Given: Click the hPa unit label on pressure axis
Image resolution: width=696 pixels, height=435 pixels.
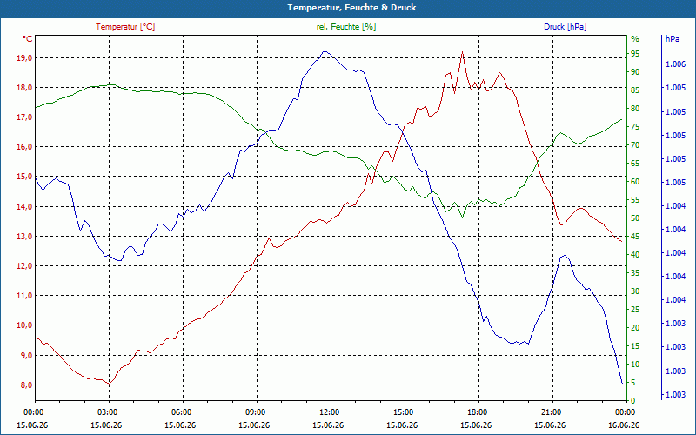Looking at the screenshot, I should [672, 38].
